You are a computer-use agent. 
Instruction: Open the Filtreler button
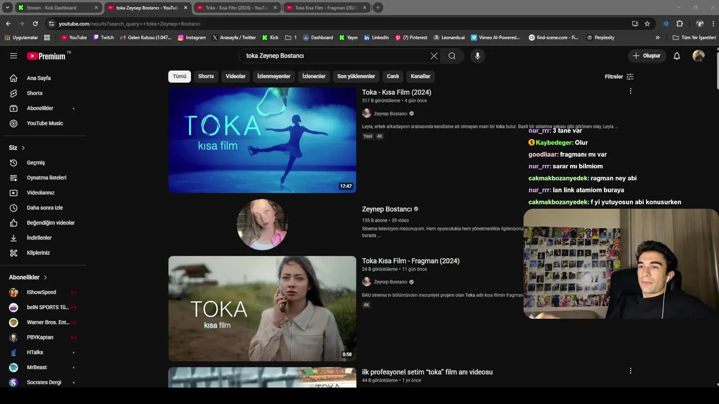619,76
